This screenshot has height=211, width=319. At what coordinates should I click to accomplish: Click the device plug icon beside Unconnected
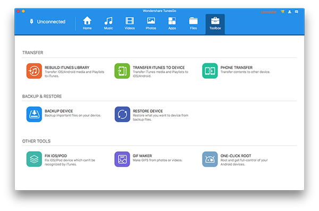(31, 21)
